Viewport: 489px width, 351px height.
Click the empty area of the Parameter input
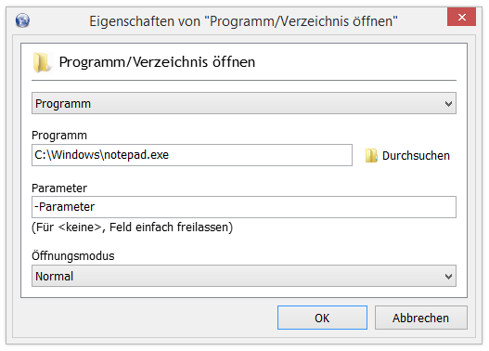(x=275, y=207)
